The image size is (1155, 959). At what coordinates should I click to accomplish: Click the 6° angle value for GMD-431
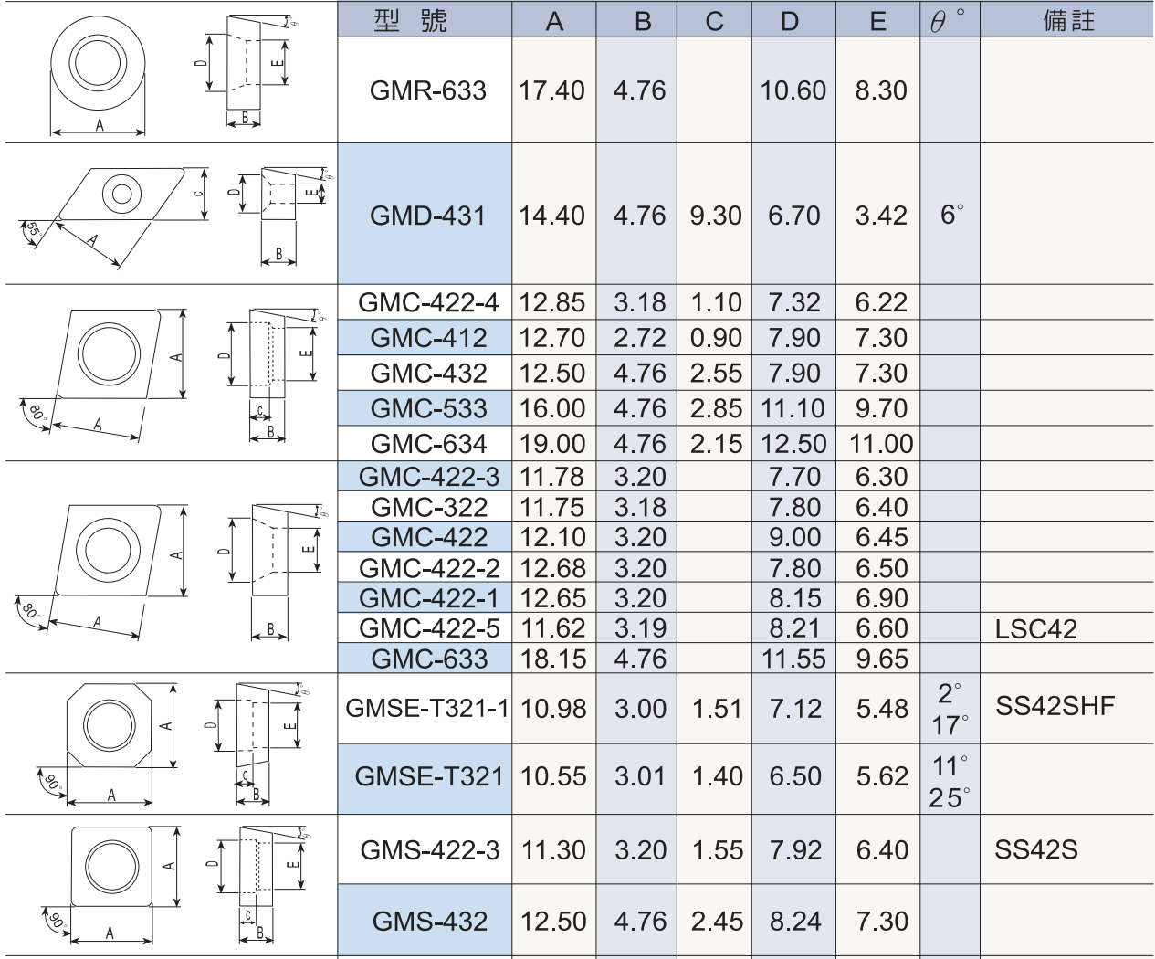951,215
